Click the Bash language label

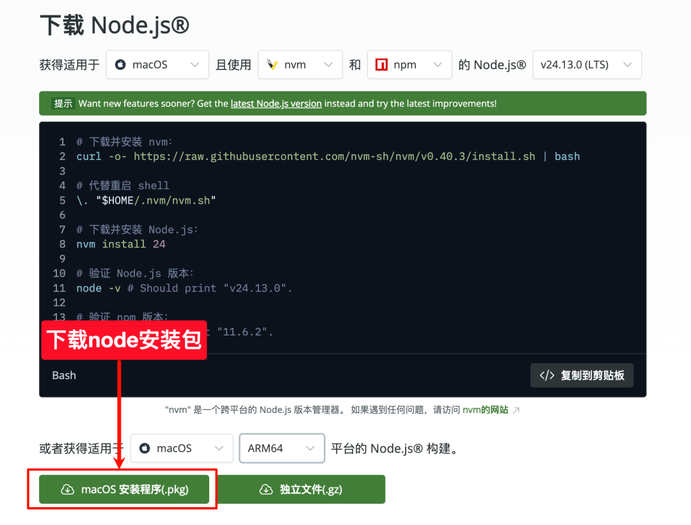(64, 375)
